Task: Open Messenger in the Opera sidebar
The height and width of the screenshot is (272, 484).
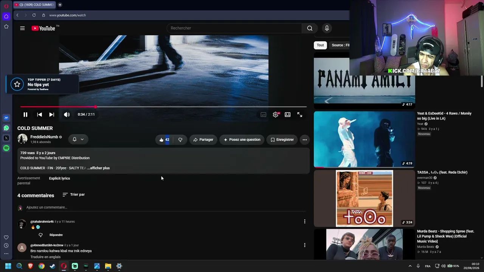Action: coord(6,118)
